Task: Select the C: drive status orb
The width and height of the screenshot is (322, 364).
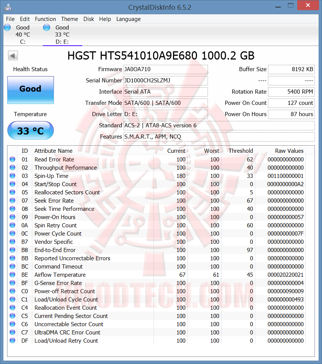Action: 7,27
